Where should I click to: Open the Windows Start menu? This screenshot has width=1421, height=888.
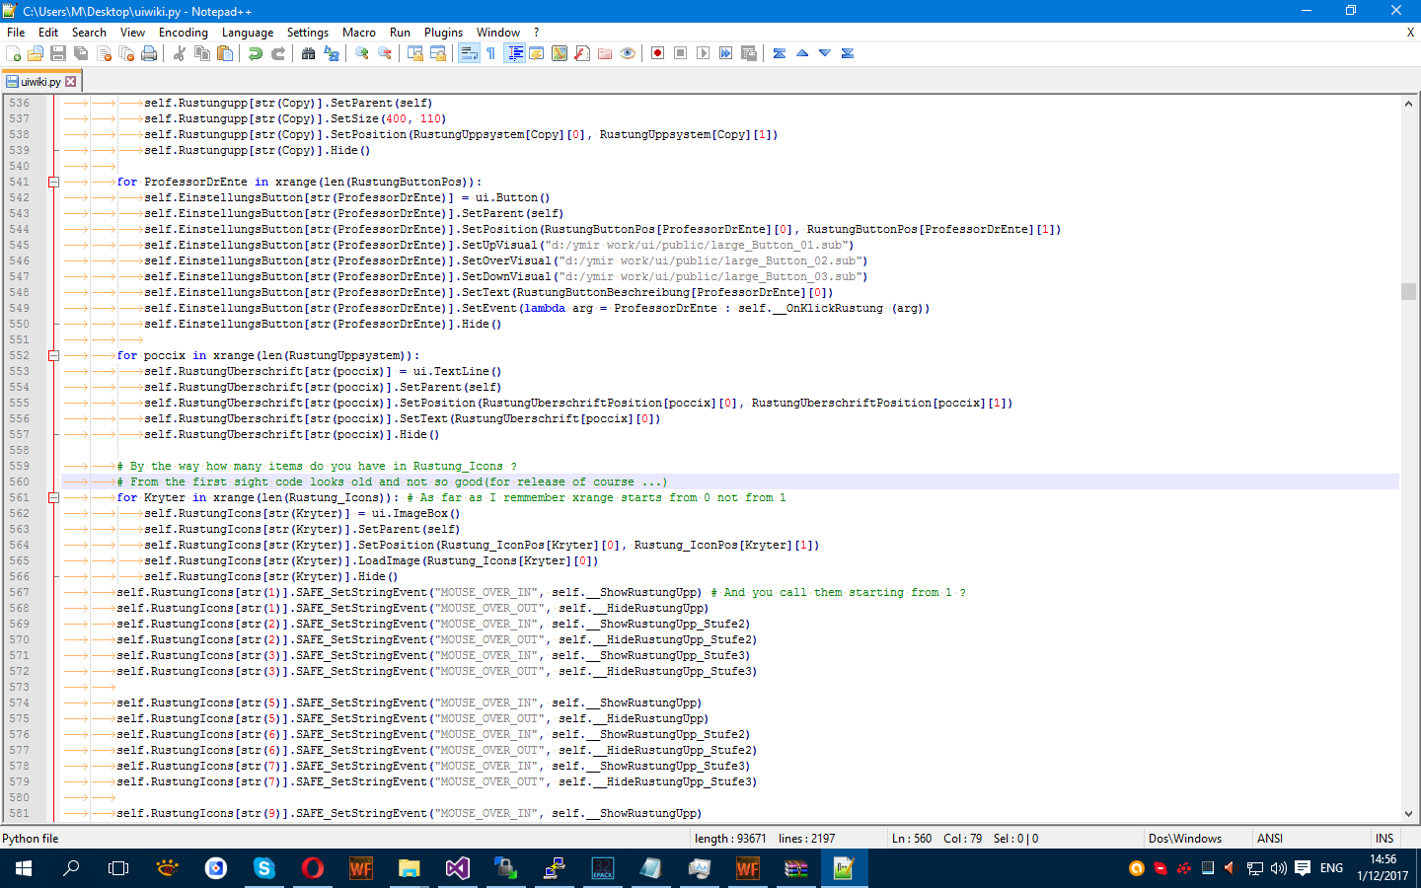[x=24, y=868]
